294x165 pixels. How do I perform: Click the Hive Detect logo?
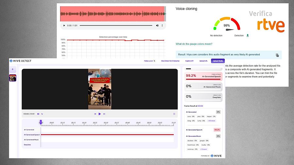pyautogui.click(x=21, y=61)
